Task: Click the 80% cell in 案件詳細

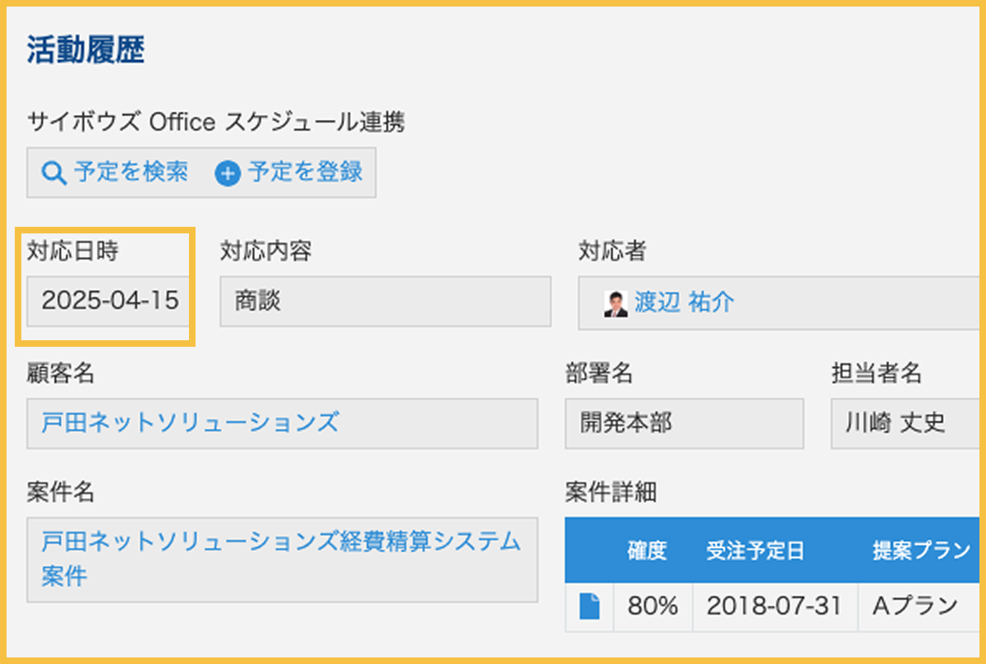Action: 652,606
